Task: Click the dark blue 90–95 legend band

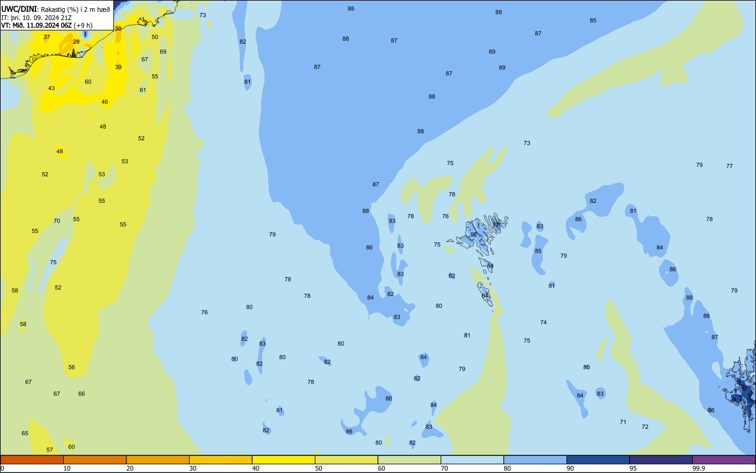Action: [598, 459]
